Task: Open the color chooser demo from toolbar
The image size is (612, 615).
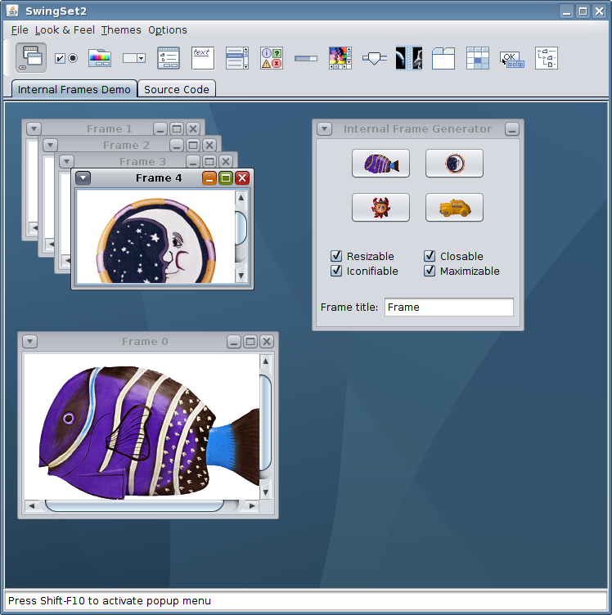Action: [x=100, y=58]
